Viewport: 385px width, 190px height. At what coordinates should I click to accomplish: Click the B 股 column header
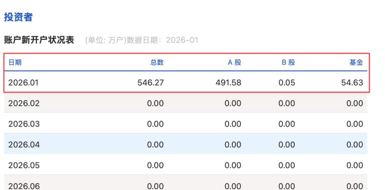pos(288,63)
